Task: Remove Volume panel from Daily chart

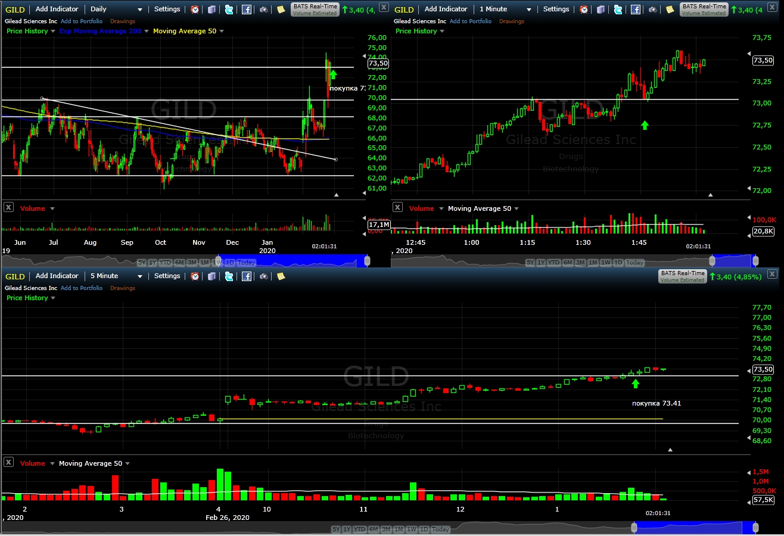Action: [x=9, y=207]
